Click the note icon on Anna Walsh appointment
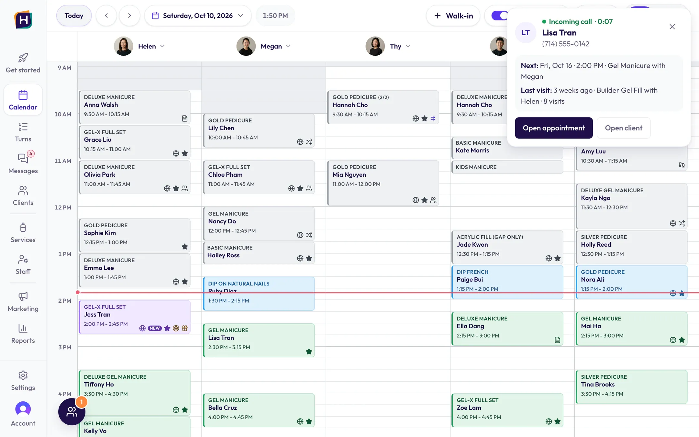 coord(184,118)
